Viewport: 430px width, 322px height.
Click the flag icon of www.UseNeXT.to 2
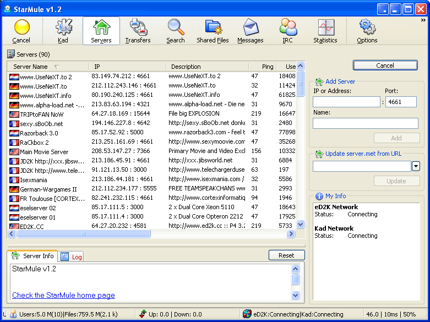(14, 77)
